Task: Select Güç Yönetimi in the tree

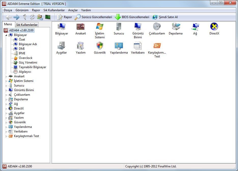Action: pyautogui.click(x=28, y=63)
